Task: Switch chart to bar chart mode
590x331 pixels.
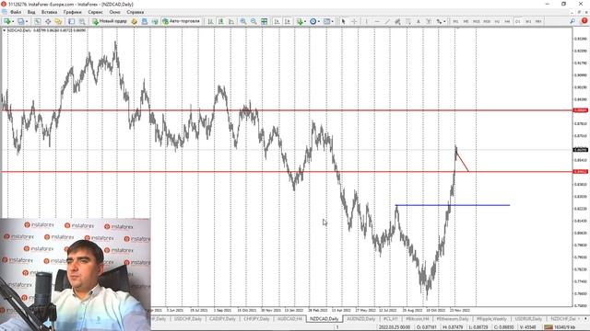Action: click(211, 21)
